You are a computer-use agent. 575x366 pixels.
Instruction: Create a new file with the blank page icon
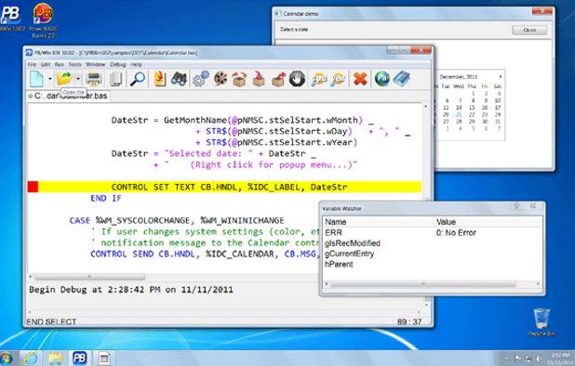[x=36, y=78]
